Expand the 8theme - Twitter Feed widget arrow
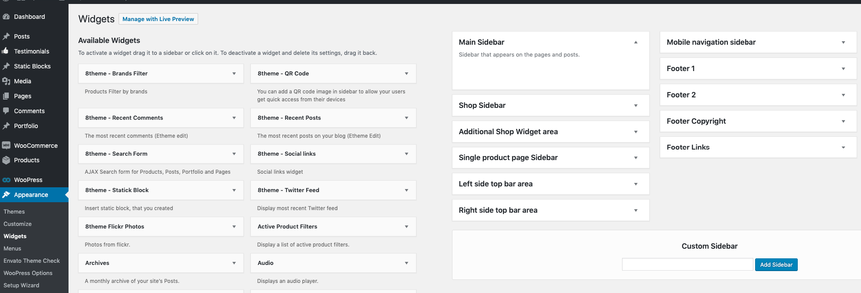861x293 pixels. (x=407, y=190)
